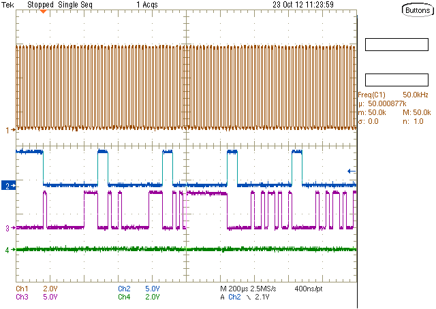
Task: Click the date and time stamp
Action: tap(302, 5)
